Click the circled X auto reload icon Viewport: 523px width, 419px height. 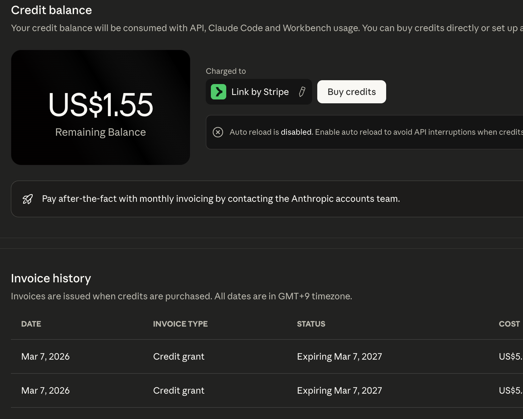[218, 132]
